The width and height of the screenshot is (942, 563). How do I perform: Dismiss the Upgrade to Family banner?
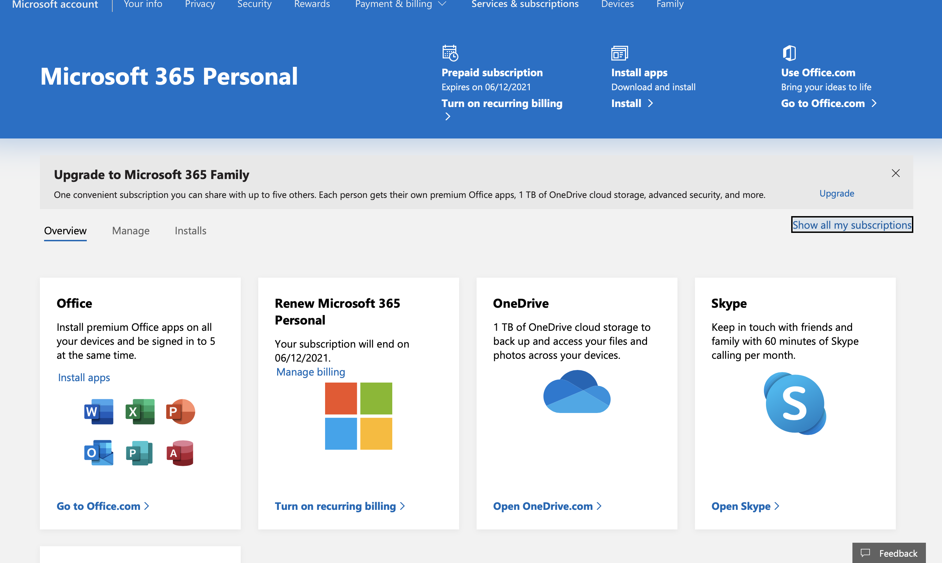[896, 173]
